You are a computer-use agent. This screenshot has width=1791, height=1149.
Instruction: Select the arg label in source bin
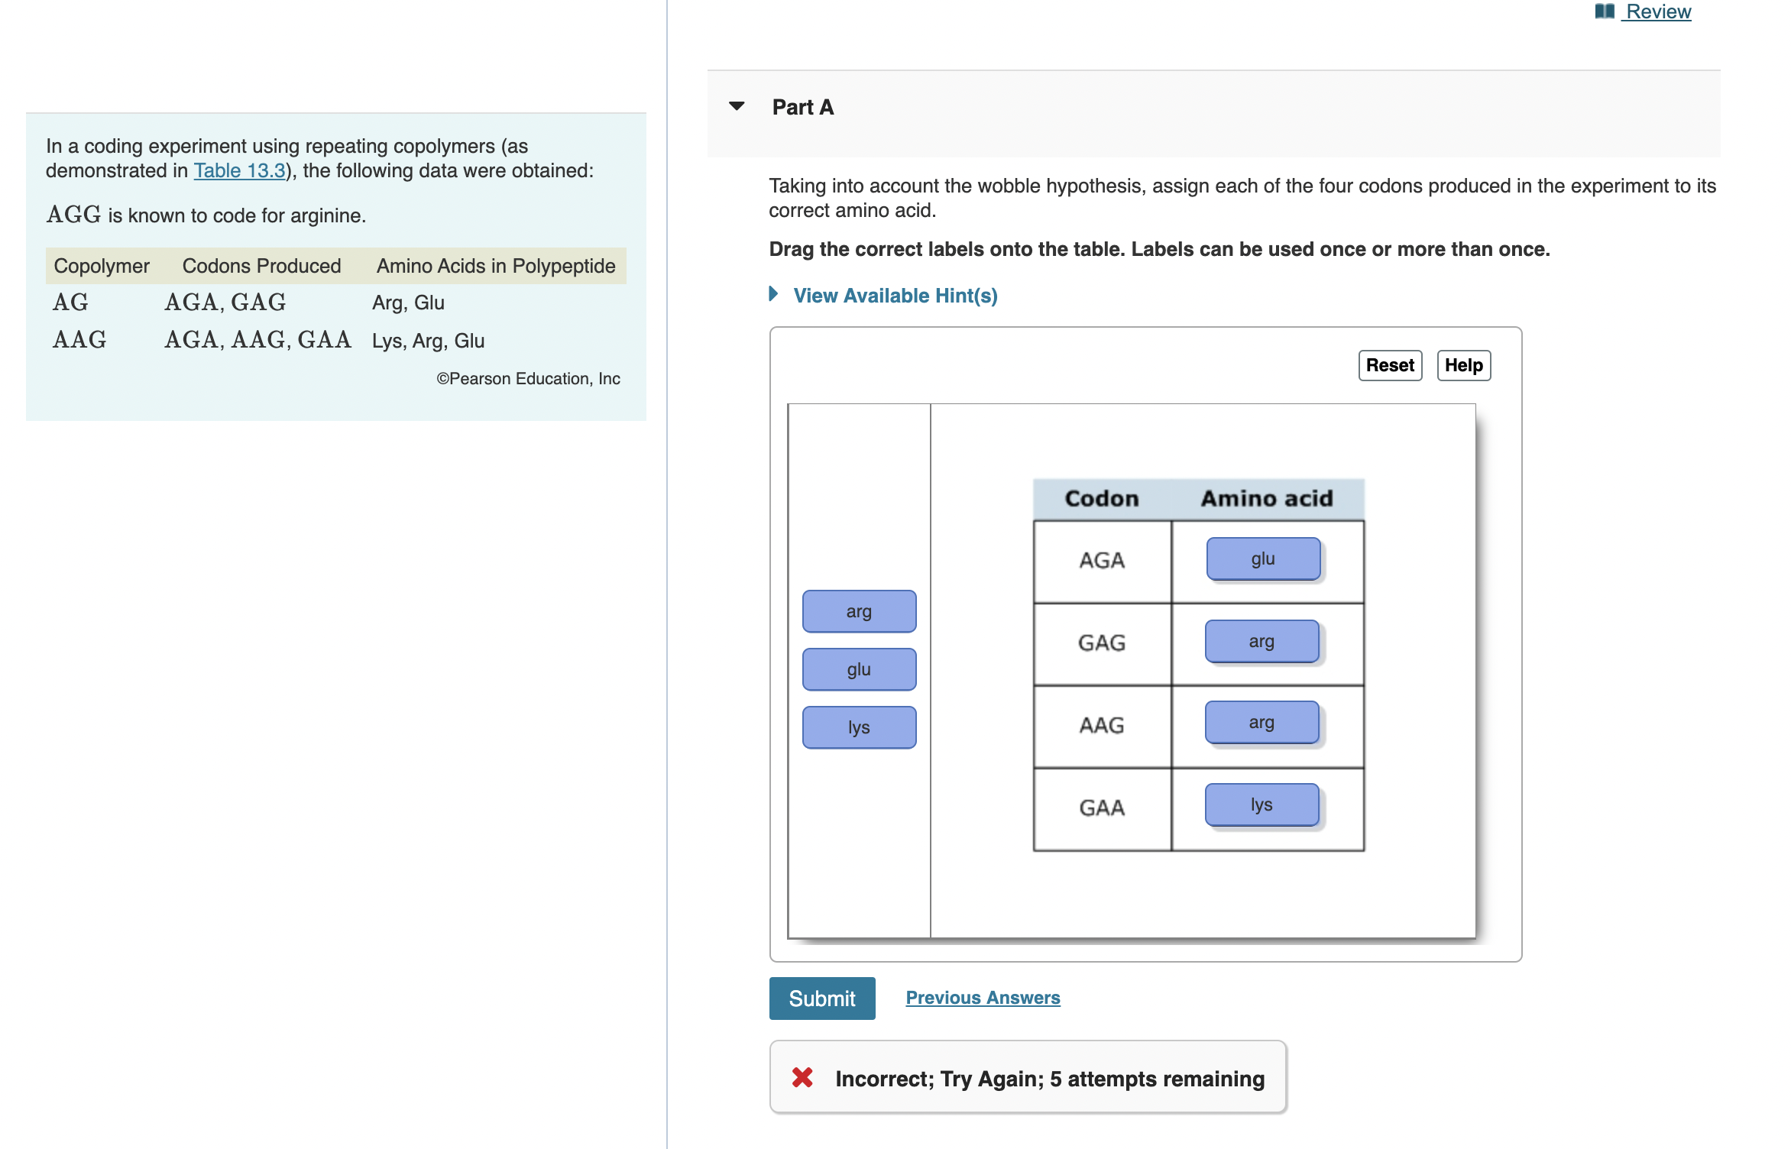point(859,611)
